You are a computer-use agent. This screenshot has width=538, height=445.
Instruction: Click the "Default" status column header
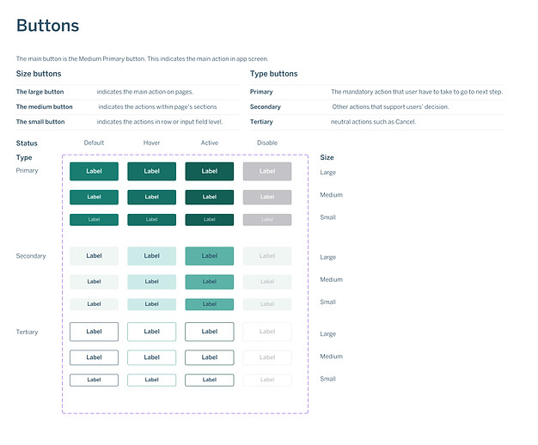[94, 143]
